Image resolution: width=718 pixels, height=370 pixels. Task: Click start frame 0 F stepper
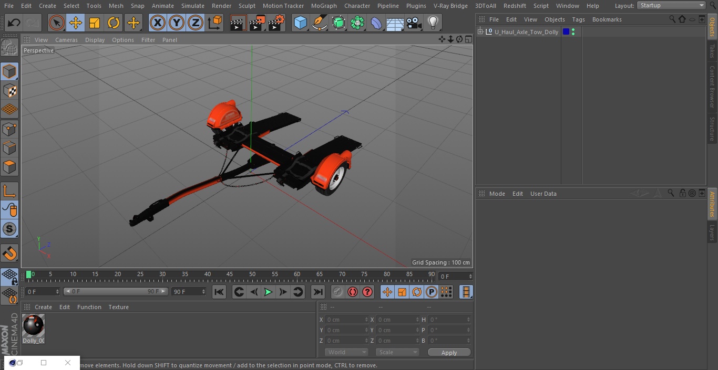(57, 291)
